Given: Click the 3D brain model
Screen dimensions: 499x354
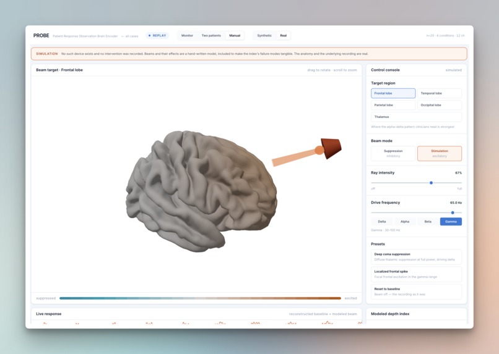Looking at the screenshot, I should point(201,191).
